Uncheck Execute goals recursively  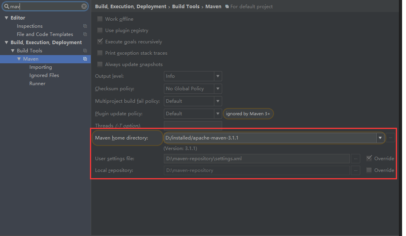tap(100, 41)
